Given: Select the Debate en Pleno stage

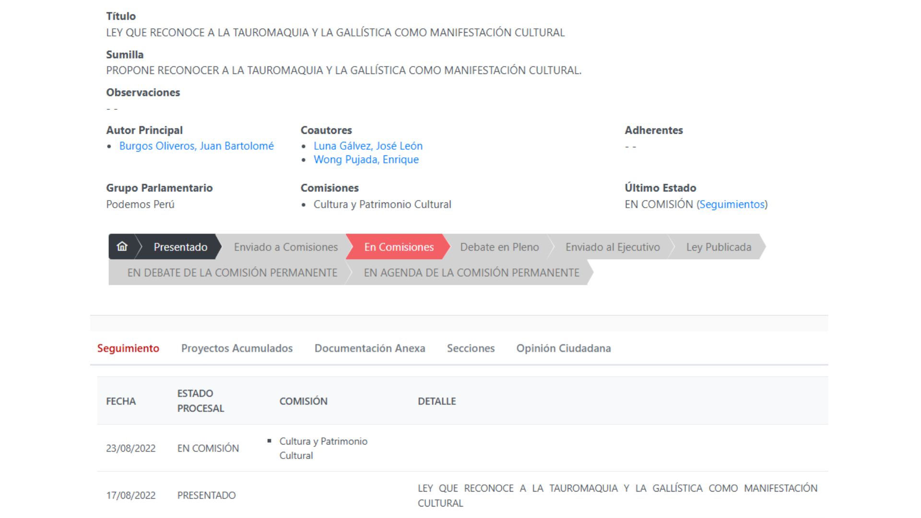Looking at the screenshot, I should click(499, 247).
